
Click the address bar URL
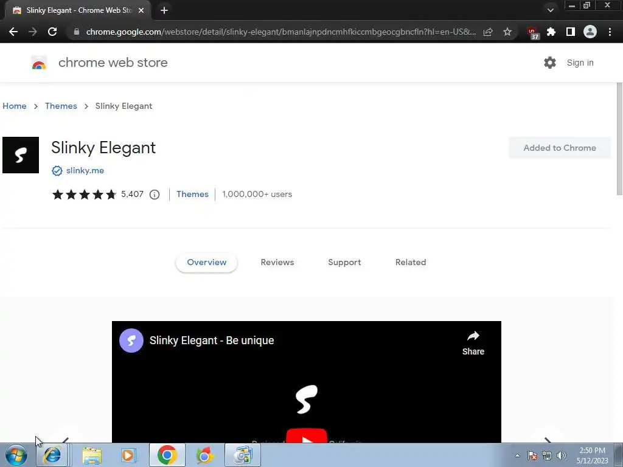pos(281,32)
